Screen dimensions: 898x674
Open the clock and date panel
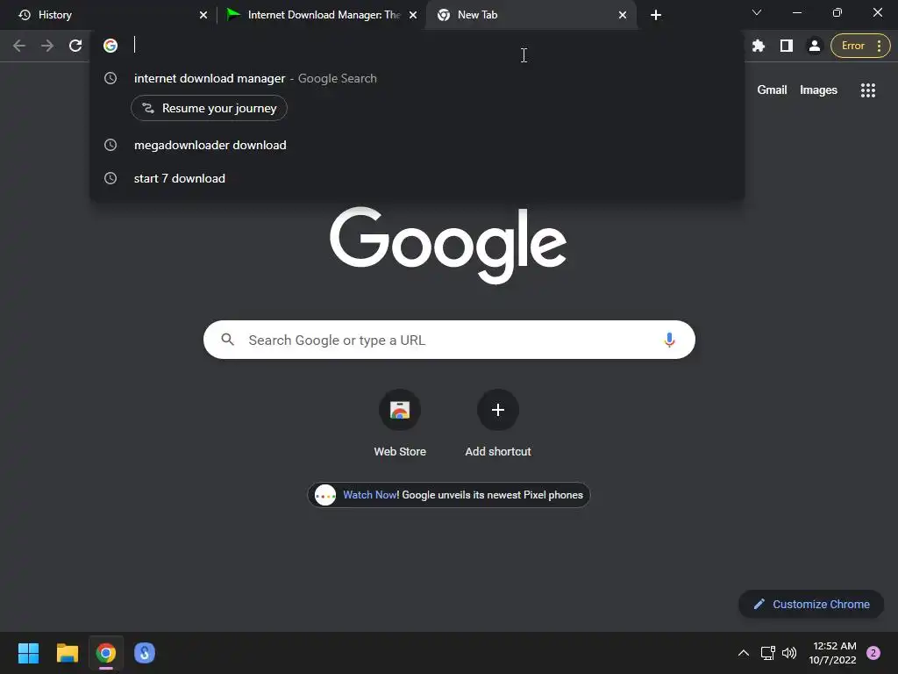coord(832,653)
